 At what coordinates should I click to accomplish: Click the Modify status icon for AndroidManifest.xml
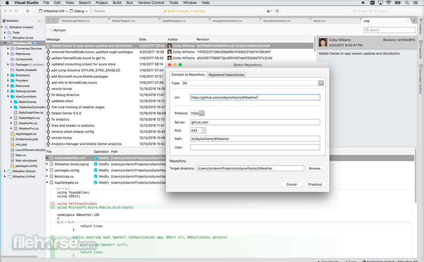[96, 158]
